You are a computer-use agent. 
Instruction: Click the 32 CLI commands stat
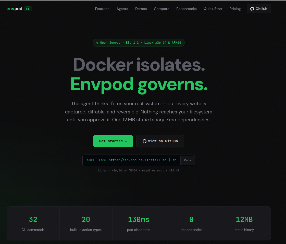point(33,223)
